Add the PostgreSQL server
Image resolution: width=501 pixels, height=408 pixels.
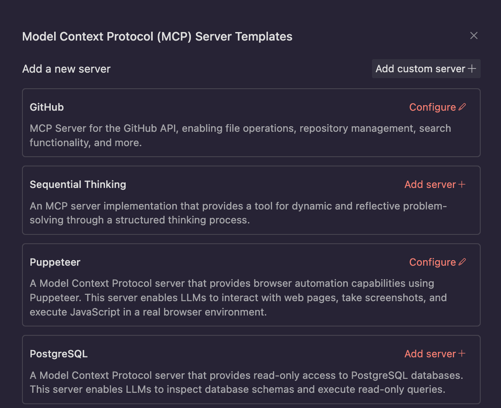click(x=430, y=354)
